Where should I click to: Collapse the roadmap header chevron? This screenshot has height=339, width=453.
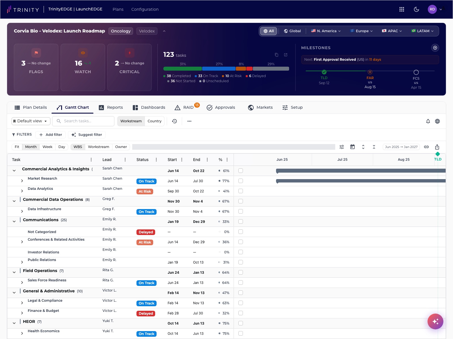pos(164,31)
